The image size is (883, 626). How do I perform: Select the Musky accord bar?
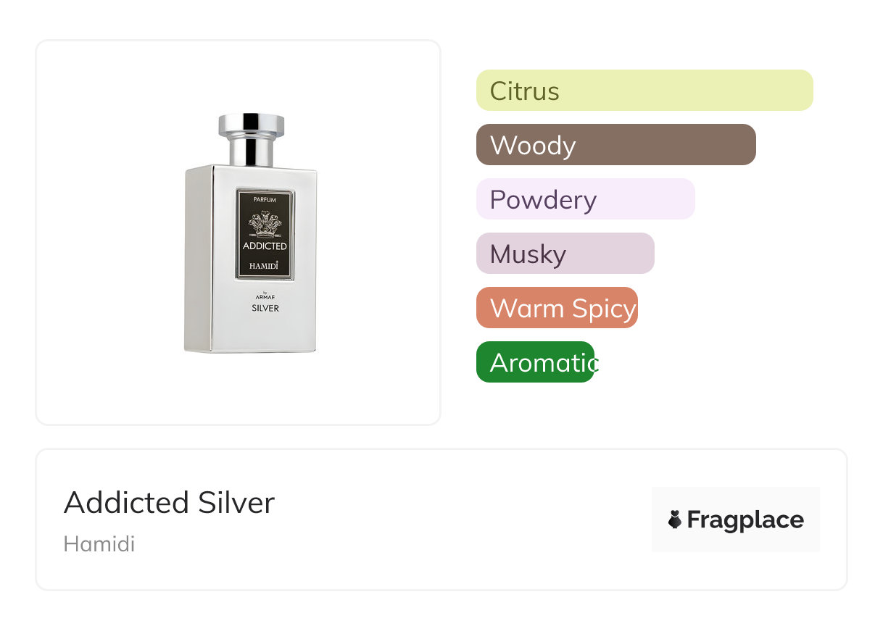pyautogui.click(x=565, y=254)
